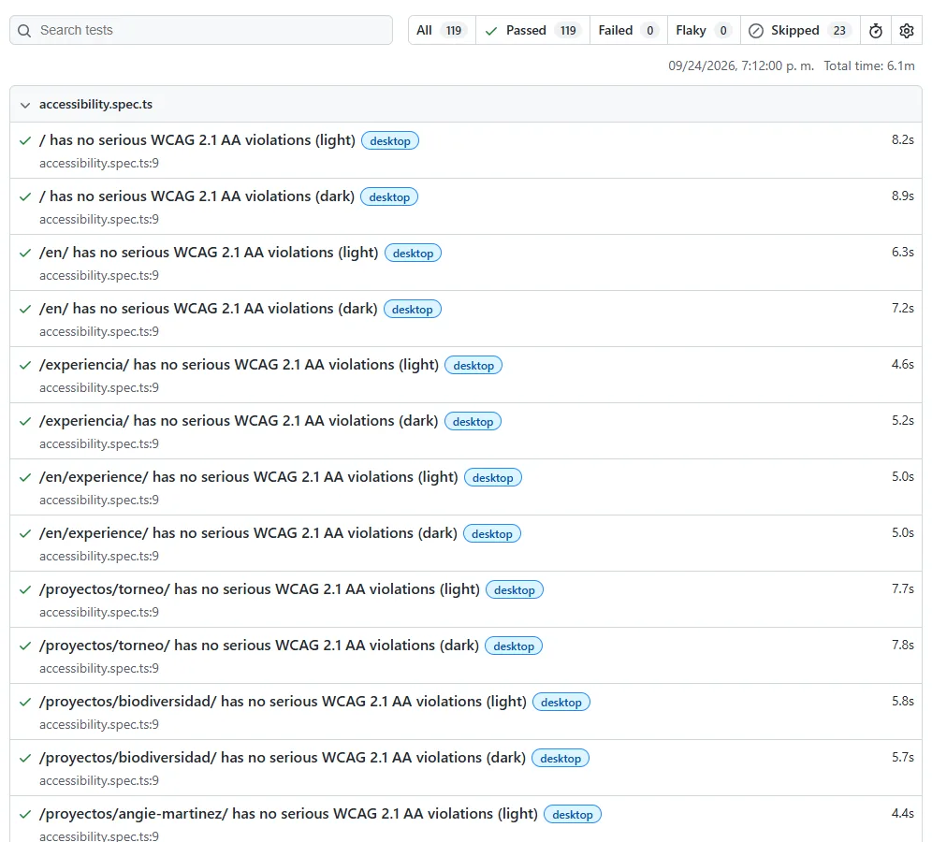
Task: Open the /en/ dark violations test
Action: click(209, 309)
